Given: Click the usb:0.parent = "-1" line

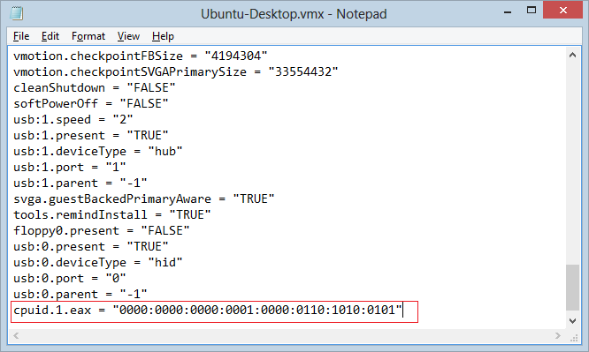Looking at the screenshot, I should tap(80, 295).
